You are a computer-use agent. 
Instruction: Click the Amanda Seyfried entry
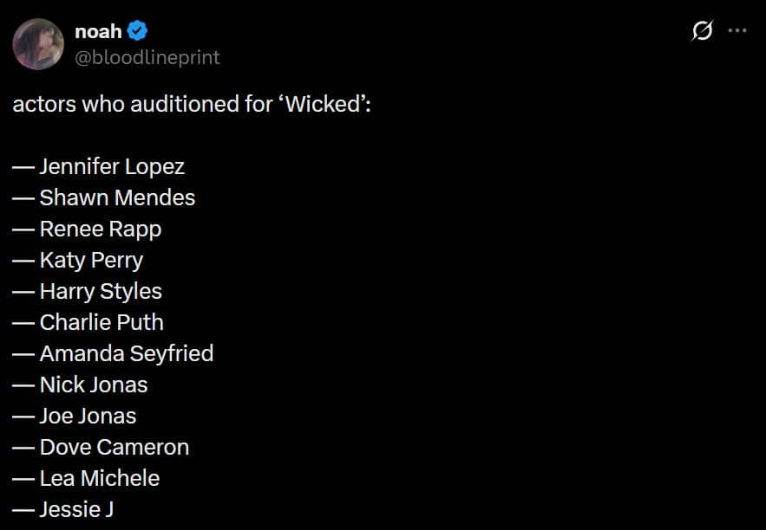coord(126,353)
